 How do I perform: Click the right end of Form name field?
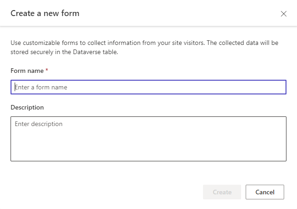[275, 87]
